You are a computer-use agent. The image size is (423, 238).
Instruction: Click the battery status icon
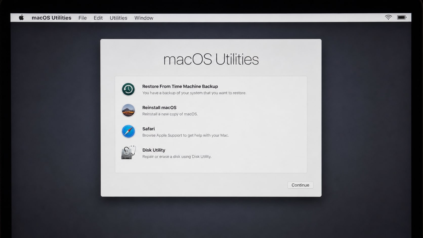point(402,17)
